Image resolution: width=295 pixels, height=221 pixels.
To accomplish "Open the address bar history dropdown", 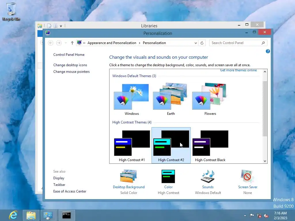I will 196,43.
